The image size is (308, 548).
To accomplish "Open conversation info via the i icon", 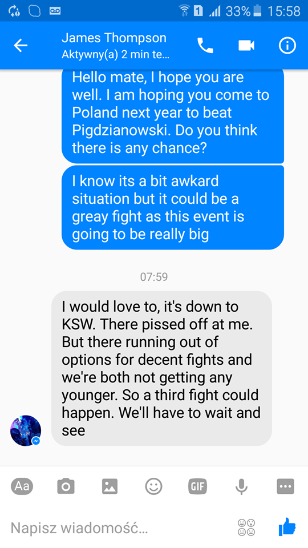I will (x=287, y=46).
